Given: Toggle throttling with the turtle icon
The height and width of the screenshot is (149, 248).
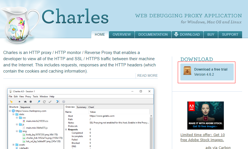Looking at the screenshot, I should tap(25, 101).
